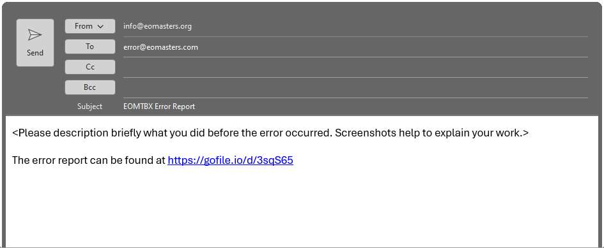Click the empty message body below the link
Image resolution: width=604 pixels, height=248 pixels.
(302, 208)
